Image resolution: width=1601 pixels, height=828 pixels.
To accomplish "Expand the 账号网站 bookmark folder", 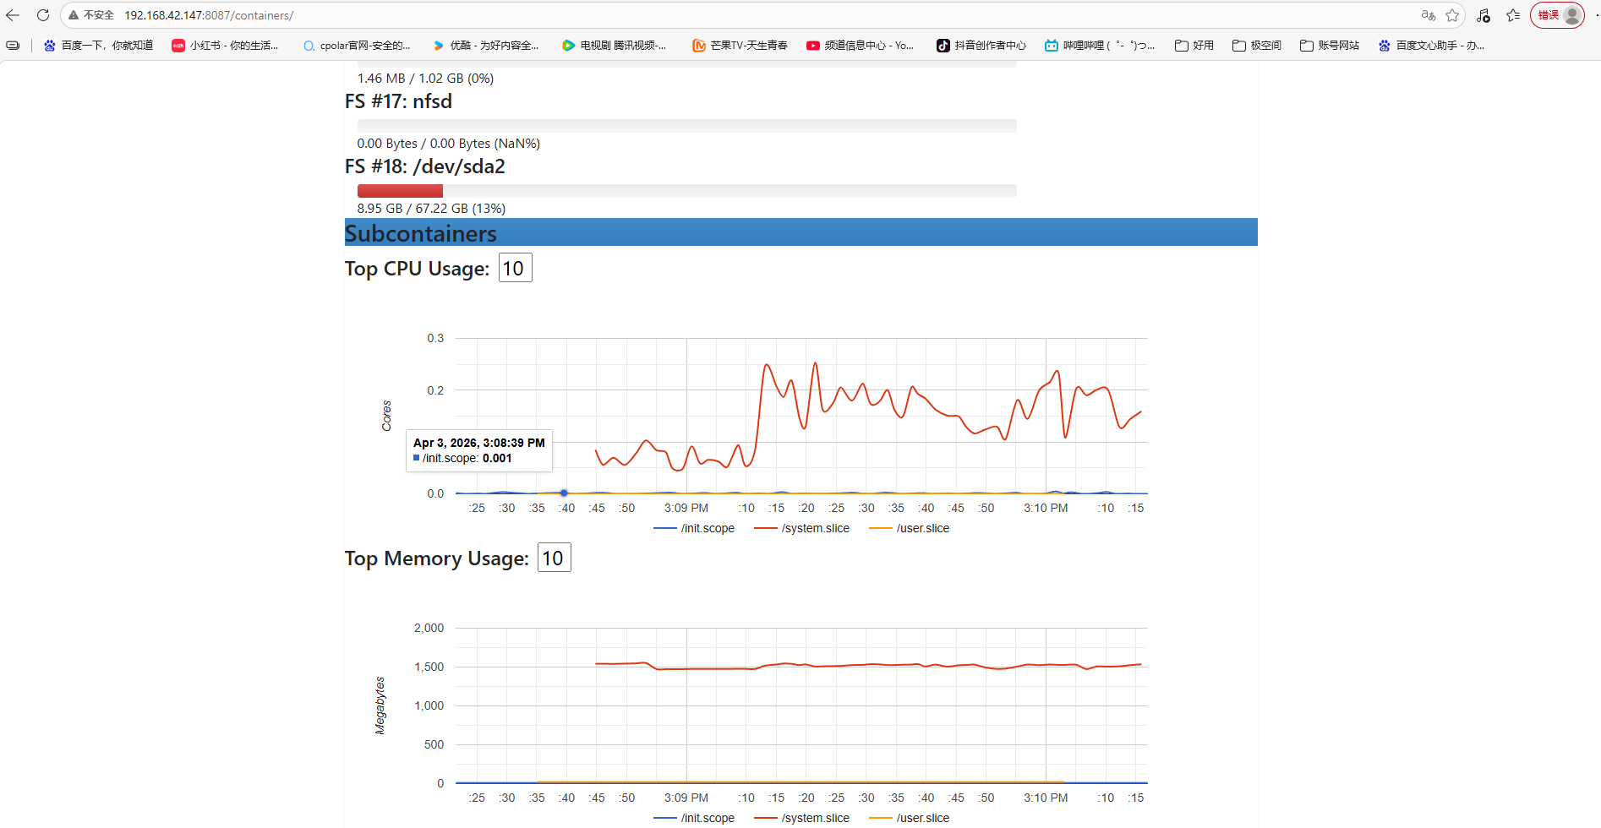I will click(x=1330, y=46).
